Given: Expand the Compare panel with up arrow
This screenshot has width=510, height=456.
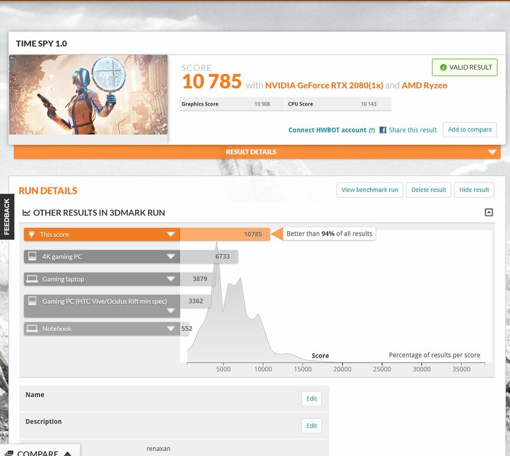Looking at the screenshot, I should pos(67,453).
